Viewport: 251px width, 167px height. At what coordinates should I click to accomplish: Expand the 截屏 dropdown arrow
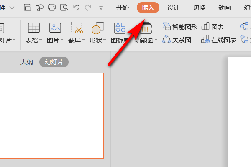click(83, 40)
